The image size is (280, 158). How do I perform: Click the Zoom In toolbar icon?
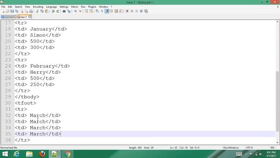point(75,11)
